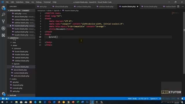The width and height of the screenshot is (185, 104).
Task: Open Cortana search circle on taskbar
Action: 7,102
